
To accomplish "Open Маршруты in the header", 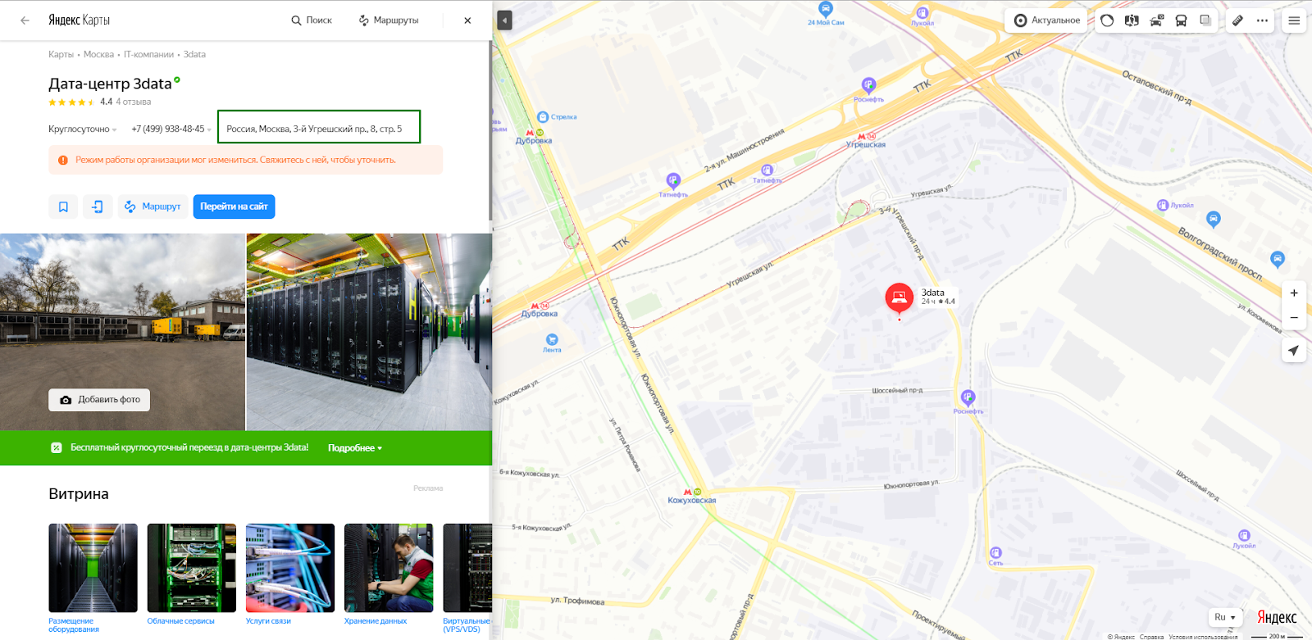I will click(x=389, y=20).
